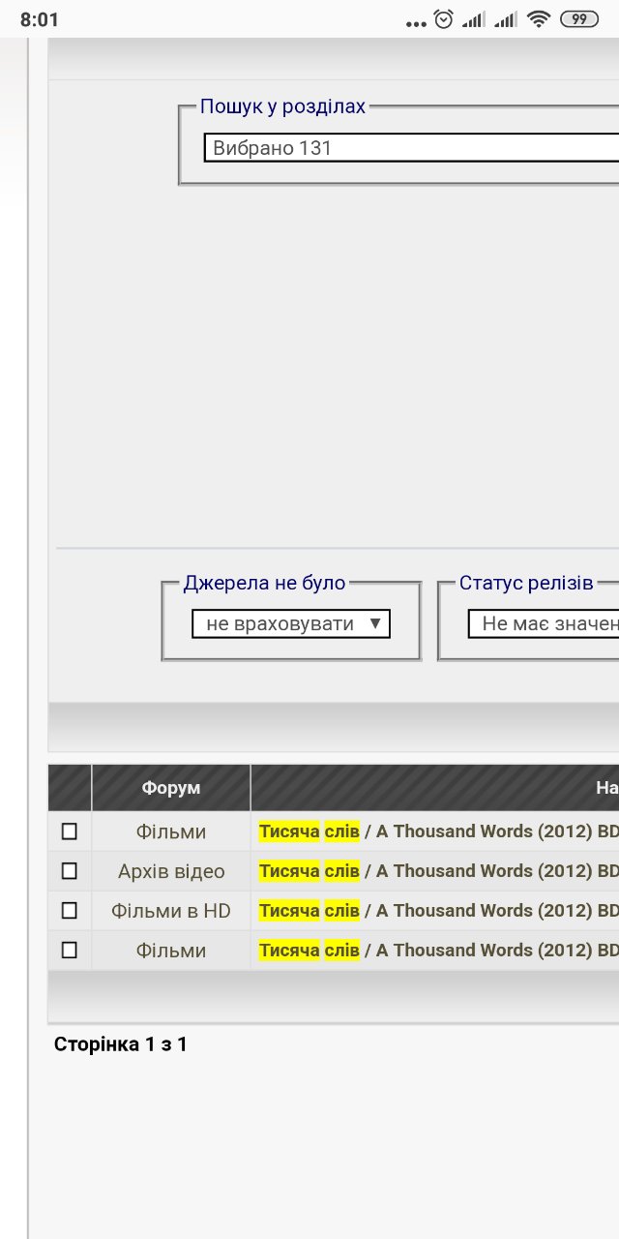Open Тисяча слів topic in last Фільми row
This screenshot has height=1239, width=619.
coord(439,951)
